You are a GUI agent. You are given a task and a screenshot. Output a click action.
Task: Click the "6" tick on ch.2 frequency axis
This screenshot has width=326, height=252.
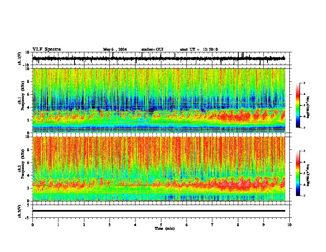(29, 163)
